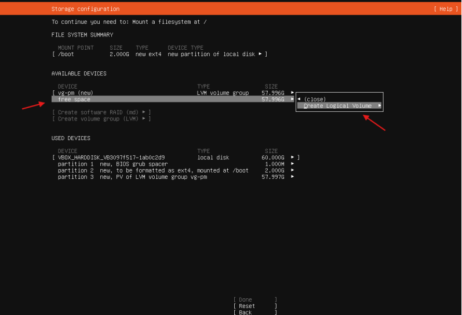The image size is (462, 315).
Task: Open the Help menu in header
Action: coord(444,9)
